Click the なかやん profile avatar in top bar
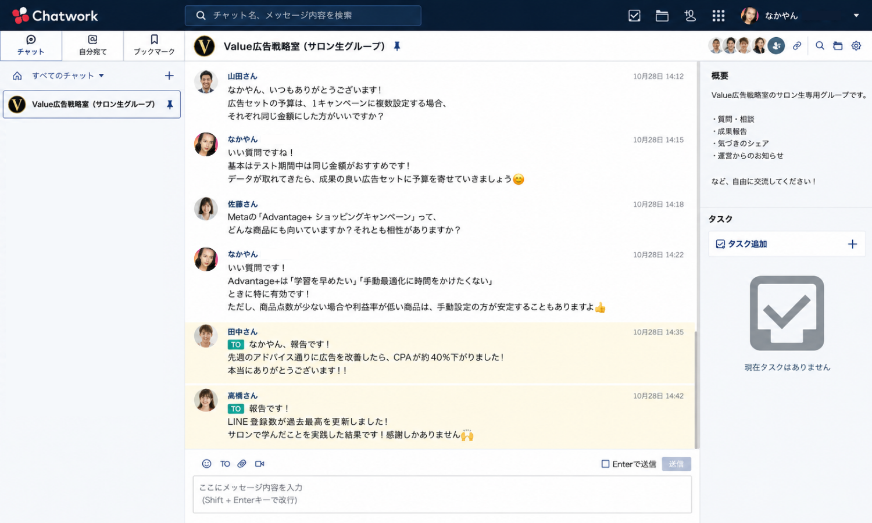 pyautogui.click(x=750, y=16)
